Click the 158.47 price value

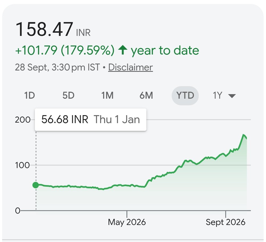pyautogui.click(x=44, y=29)
